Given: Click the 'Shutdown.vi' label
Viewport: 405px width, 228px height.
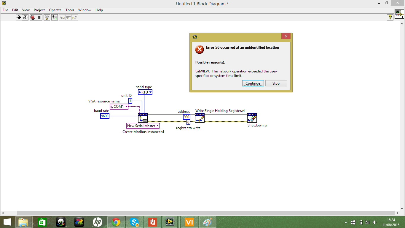Looking at the screenshot, I should point(257,125).
